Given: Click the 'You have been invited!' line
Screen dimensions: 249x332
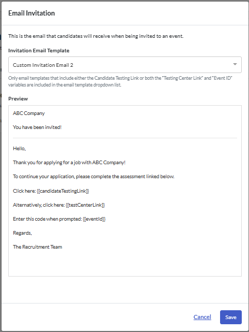Looking at the screenshot, I should tap(37, 127).
